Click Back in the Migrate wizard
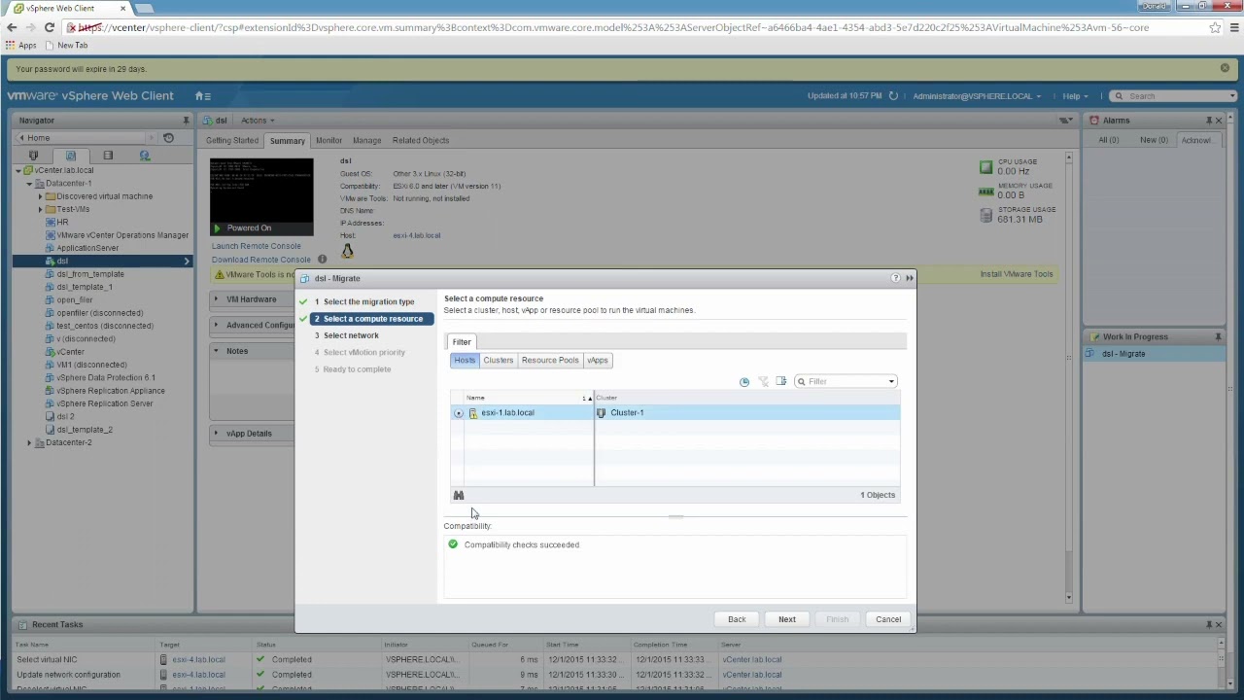The width and height of the screenshot is (1244, 700). click(x=737, y=619)
